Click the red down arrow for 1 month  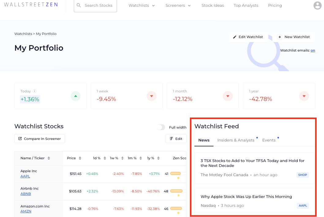tap(228, 96)
